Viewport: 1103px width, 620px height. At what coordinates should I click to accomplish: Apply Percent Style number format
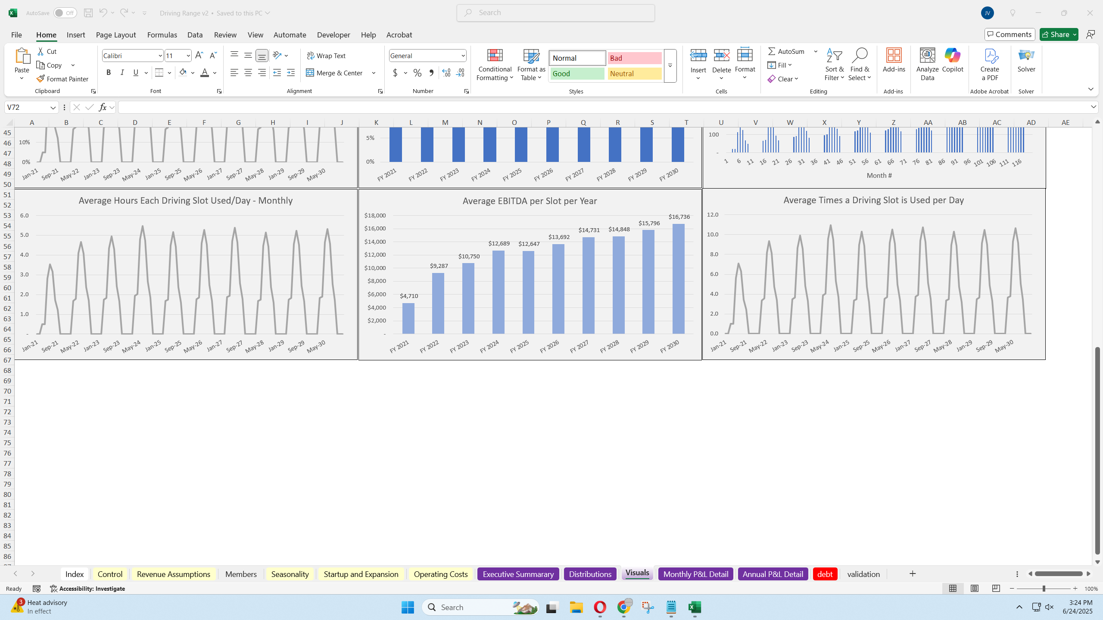point(417,73)
